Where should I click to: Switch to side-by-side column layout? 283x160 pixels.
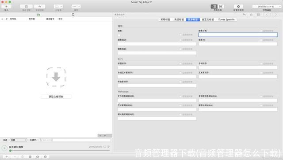[x=214, y=7]
